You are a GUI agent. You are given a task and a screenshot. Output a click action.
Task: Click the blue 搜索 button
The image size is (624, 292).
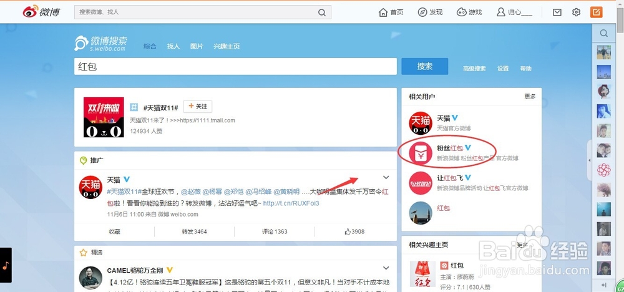click(424, 66)
